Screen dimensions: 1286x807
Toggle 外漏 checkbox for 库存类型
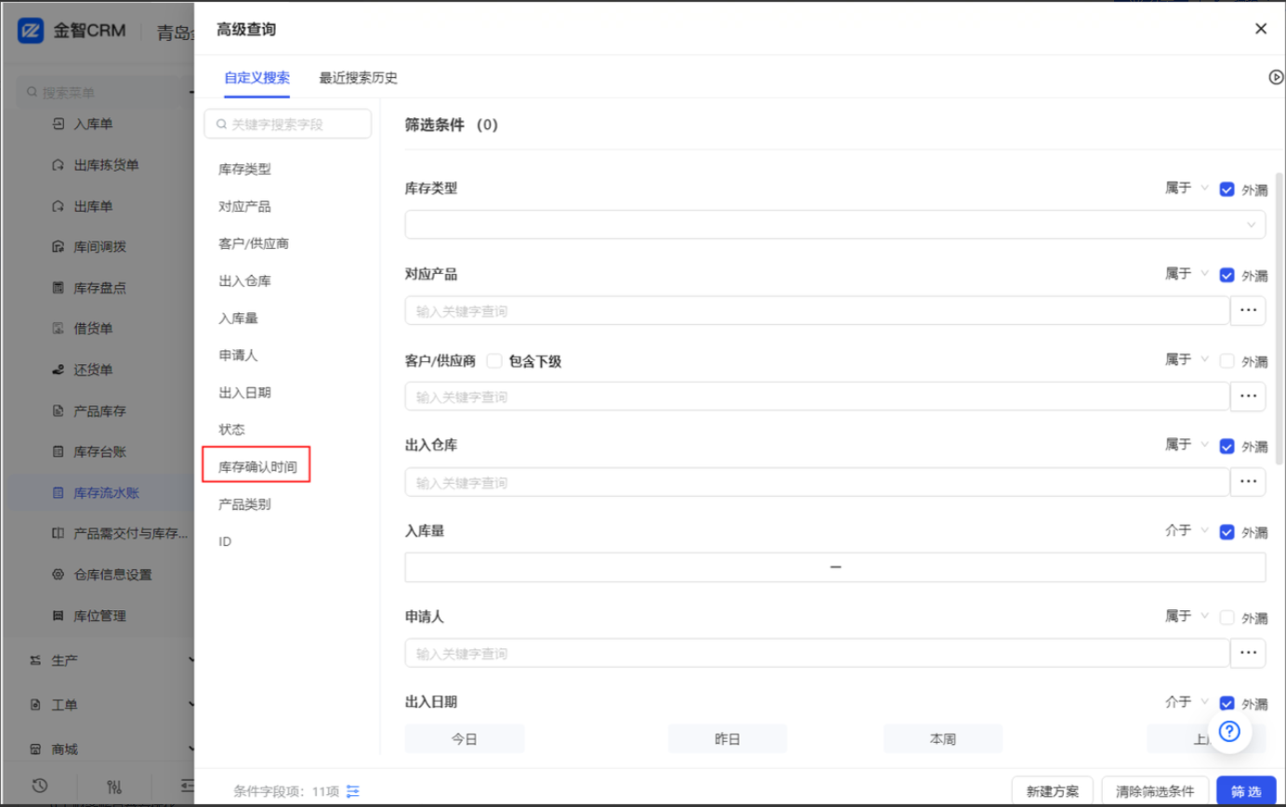[x=1227, y=189]
